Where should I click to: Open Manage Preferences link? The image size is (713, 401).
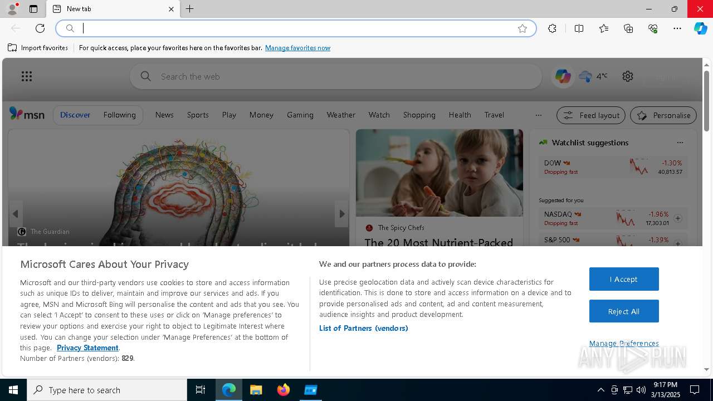(x=624, y=343)
